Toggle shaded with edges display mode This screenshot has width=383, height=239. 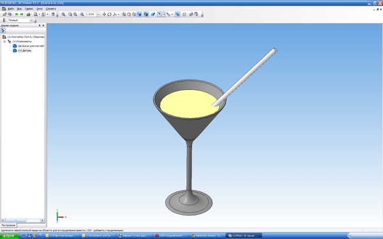pyautogui.click(x=146, y=15)
